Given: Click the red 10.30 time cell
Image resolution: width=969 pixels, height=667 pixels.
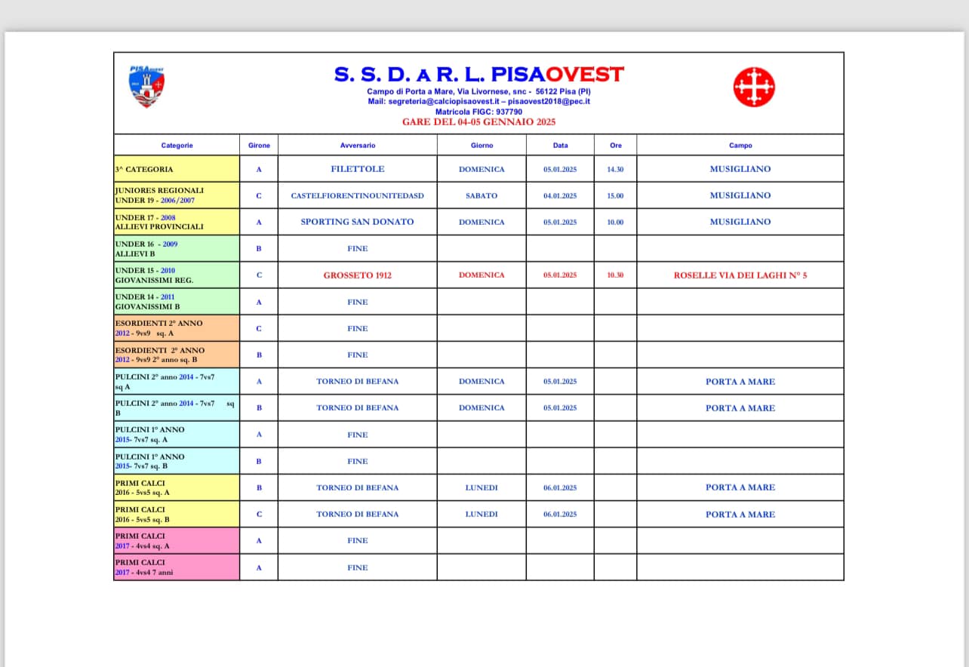Looking at the screenshot, I should [x=615, y=275].
